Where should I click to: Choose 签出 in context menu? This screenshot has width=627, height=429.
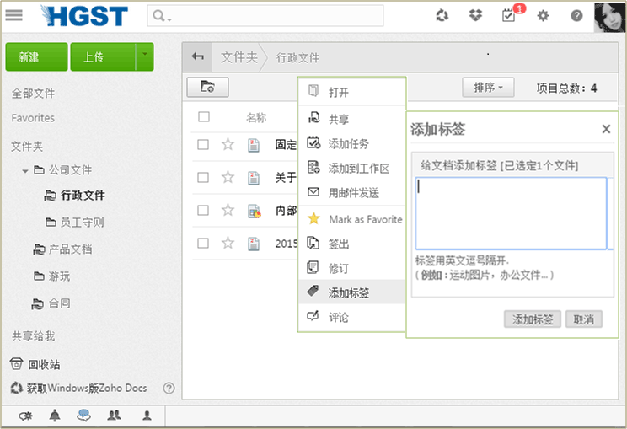352,244
